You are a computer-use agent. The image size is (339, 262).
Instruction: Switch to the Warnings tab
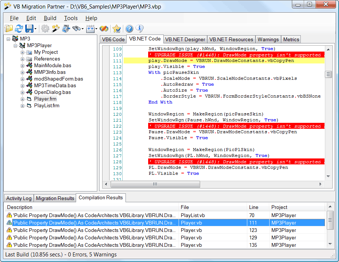coord(268,40)
